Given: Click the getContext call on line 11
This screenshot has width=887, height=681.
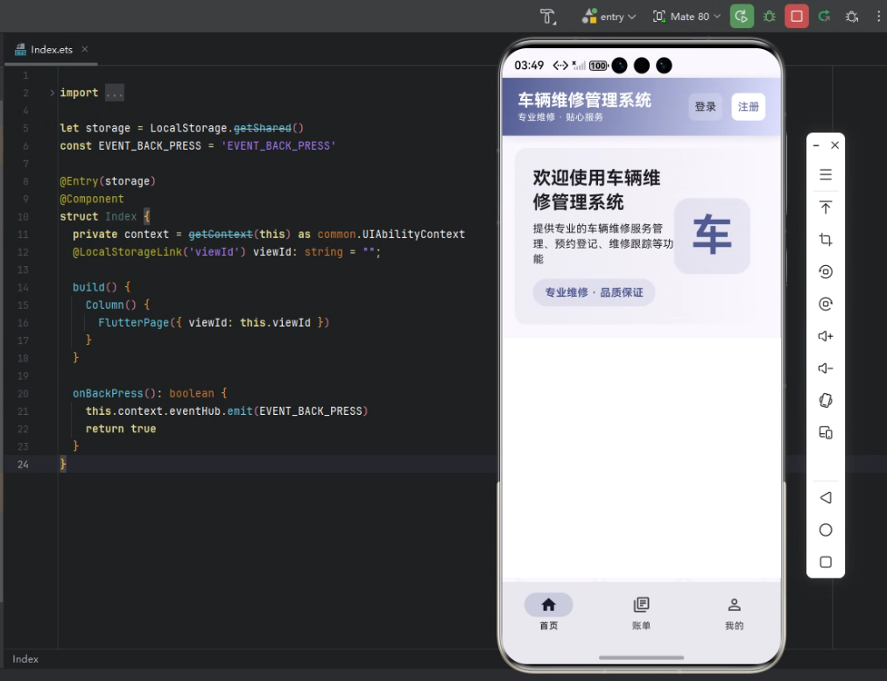Looking at the screenshot, I should (220, 235).
